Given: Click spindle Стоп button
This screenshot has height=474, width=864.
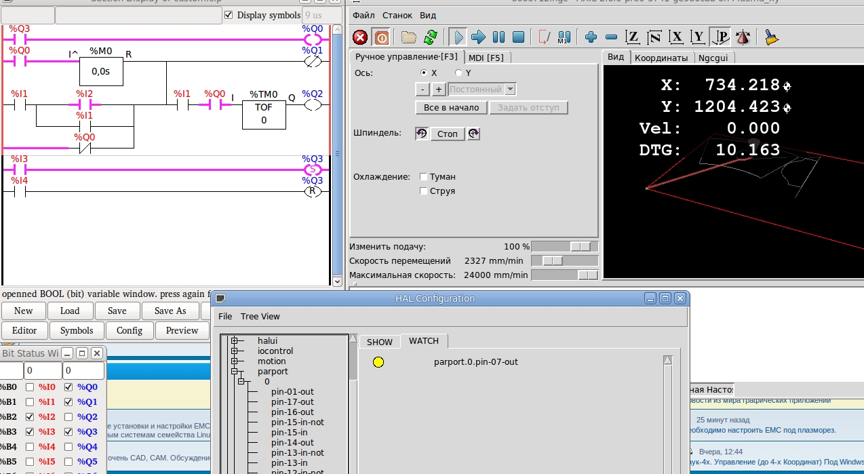Looking at the screenshot, I should point(448,134).
